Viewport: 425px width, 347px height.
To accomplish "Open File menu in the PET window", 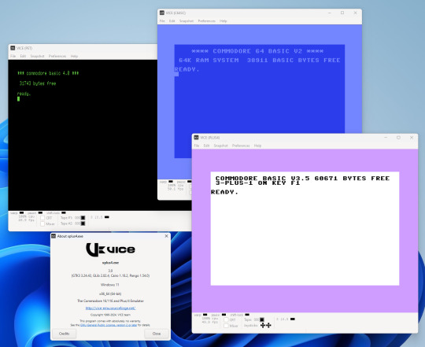I will [x=13, y=56].
